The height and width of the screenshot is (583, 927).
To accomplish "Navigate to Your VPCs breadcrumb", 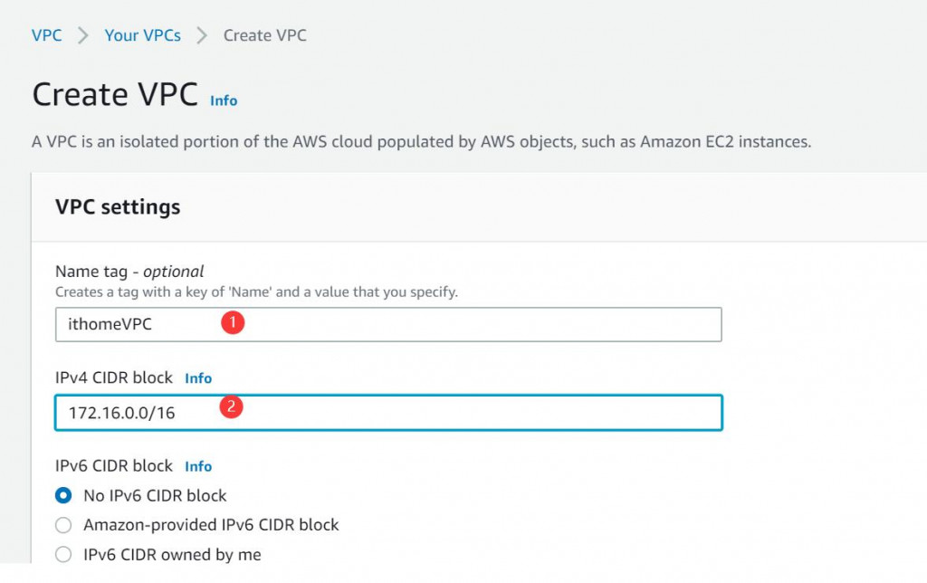I will (142, 35).
